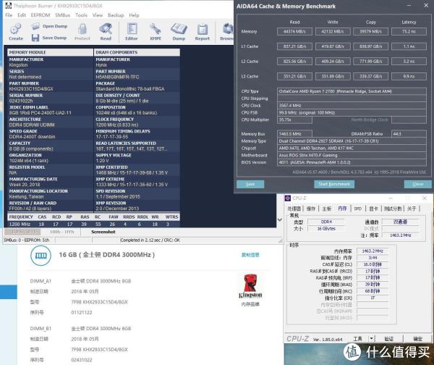Viewport: 434px width, 365px height.
Task: Open the Edit menu in Thaiphoon Burner
Action: (22, 15)
